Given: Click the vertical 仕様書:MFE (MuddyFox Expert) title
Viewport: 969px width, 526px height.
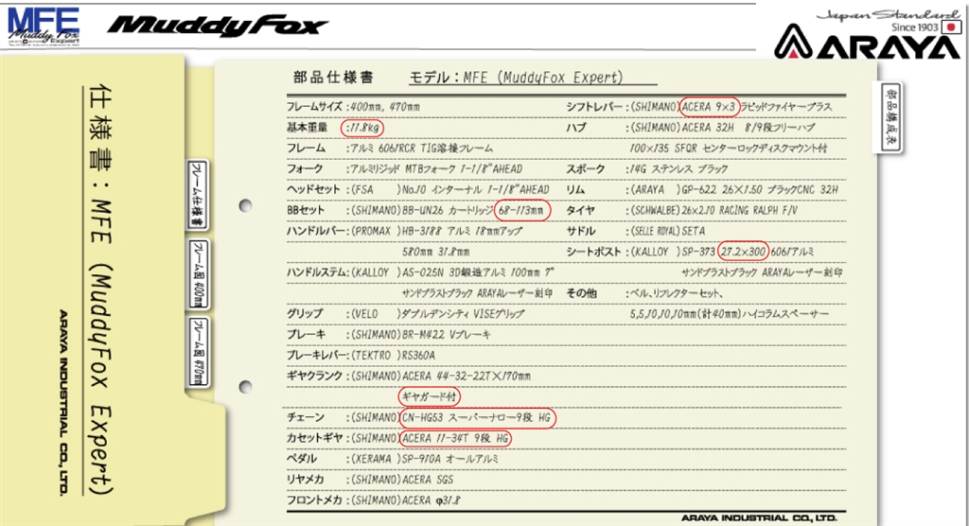Looking at the screenshot, I should pyautogui.click(x=100, y=289).
